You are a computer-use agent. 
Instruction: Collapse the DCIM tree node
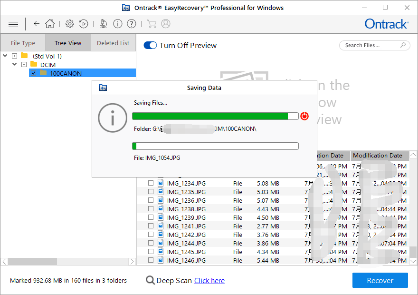click(15, 64)
